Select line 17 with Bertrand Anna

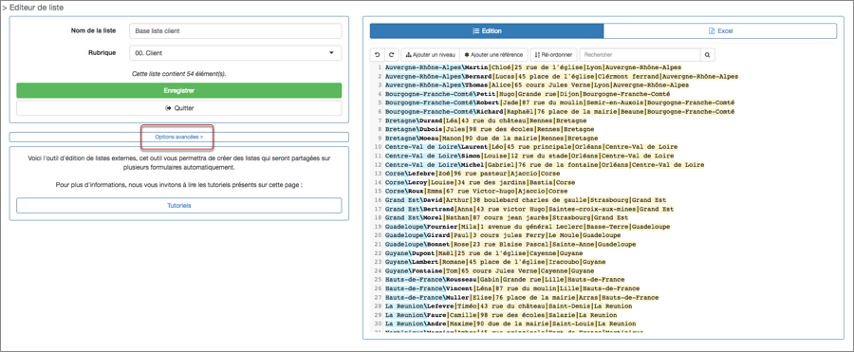tap(529, 209)
